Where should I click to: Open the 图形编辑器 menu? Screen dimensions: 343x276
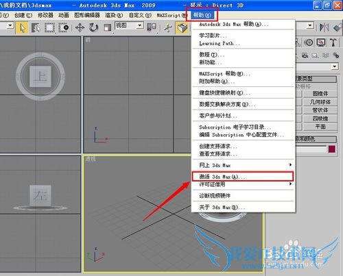click(87, 15)
